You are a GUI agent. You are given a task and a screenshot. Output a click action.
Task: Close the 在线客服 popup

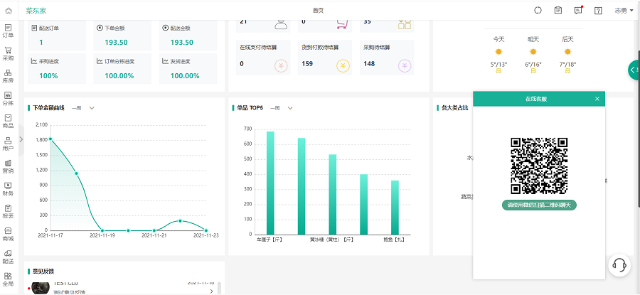597,99
